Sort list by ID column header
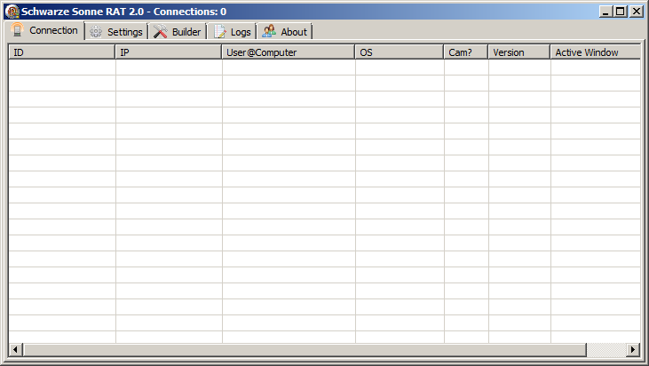This screenshot has width=649, height=366. click(x=62, y=52)
